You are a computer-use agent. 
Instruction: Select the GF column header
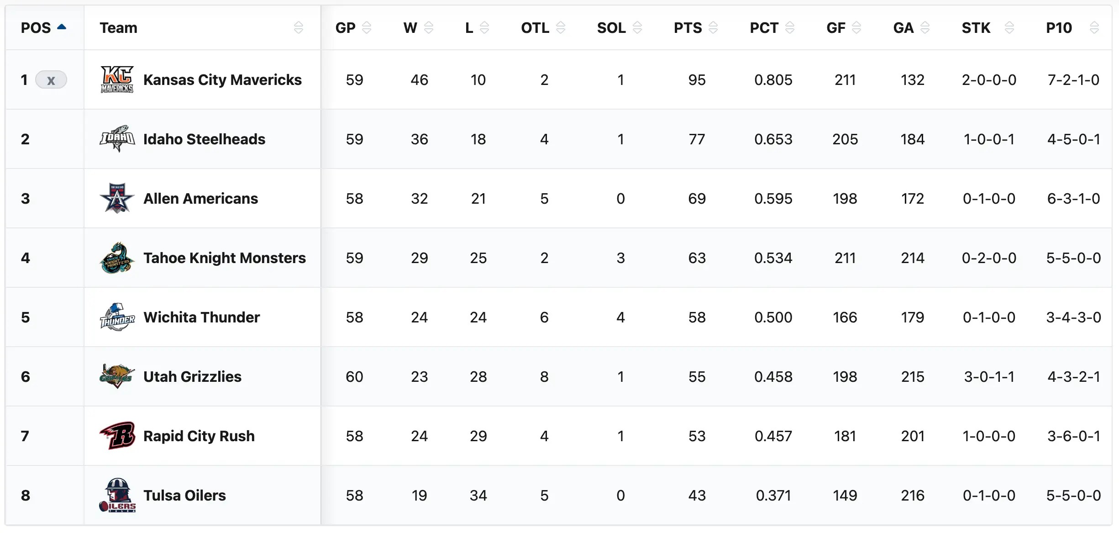[836, 28]
